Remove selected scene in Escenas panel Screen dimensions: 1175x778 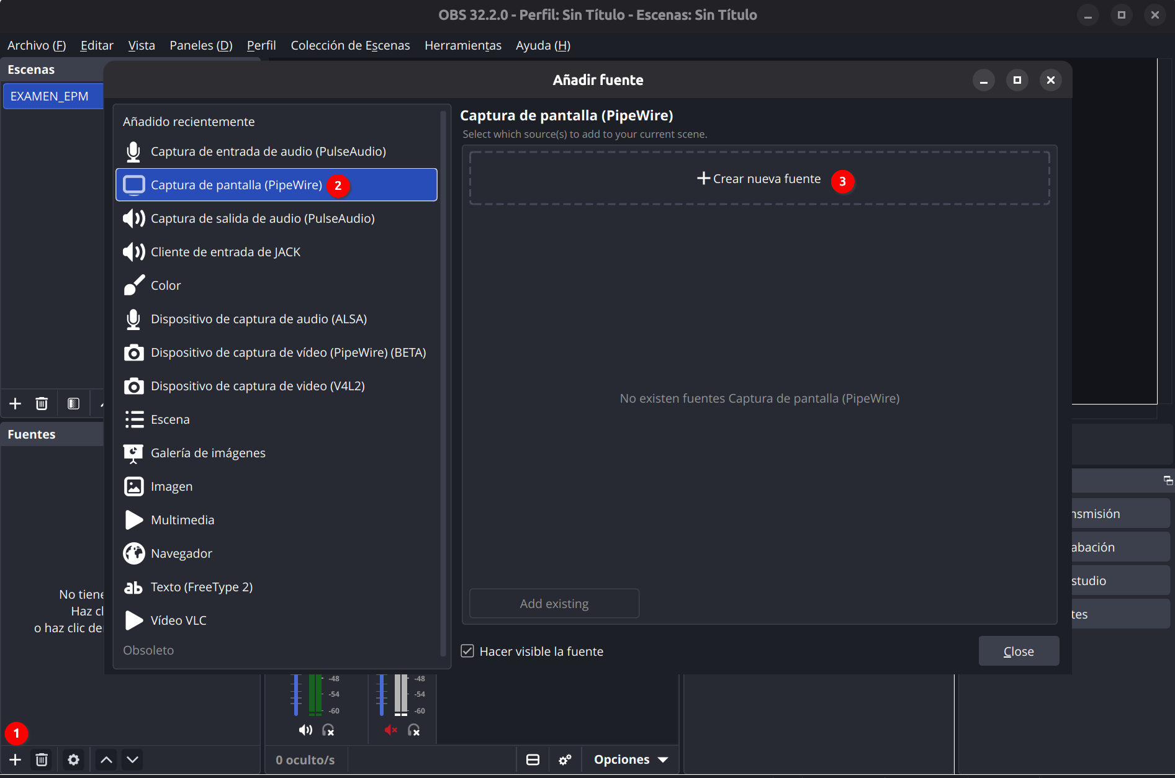click(x=42, y=404)
